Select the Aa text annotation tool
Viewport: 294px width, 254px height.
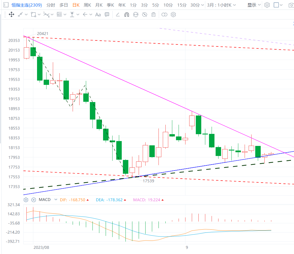click(98, 14)
